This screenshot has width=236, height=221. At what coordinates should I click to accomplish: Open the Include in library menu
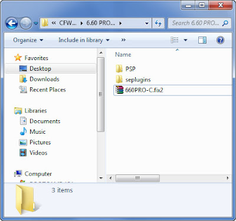pos(84,40)
